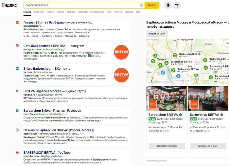Viewport: 229px width, 166px height.
Task: Click the Yandex logo
Action: click(9, 5)
